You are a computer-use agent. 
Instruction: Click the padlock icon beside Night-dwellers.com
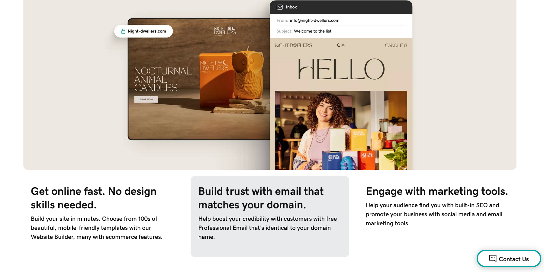(123, 31)
